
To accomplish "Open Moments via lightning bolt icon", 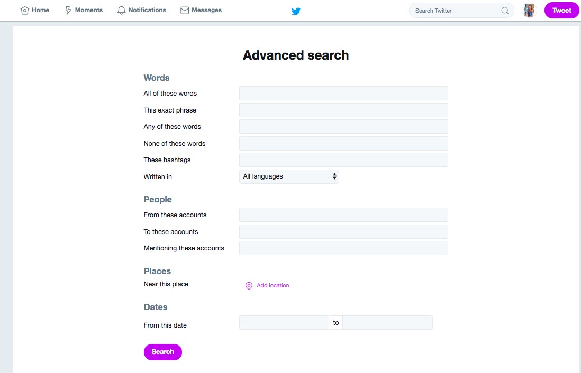I will (x=68, y=11).
